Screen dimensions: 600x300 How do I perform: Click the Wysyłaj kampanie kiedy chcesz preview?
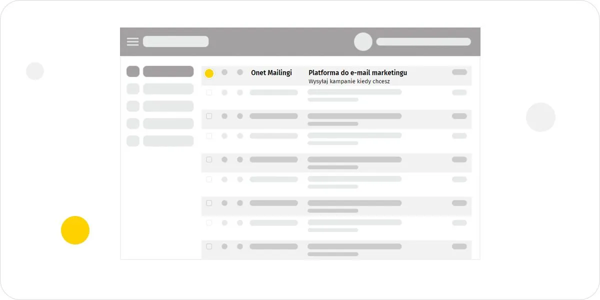349,81
